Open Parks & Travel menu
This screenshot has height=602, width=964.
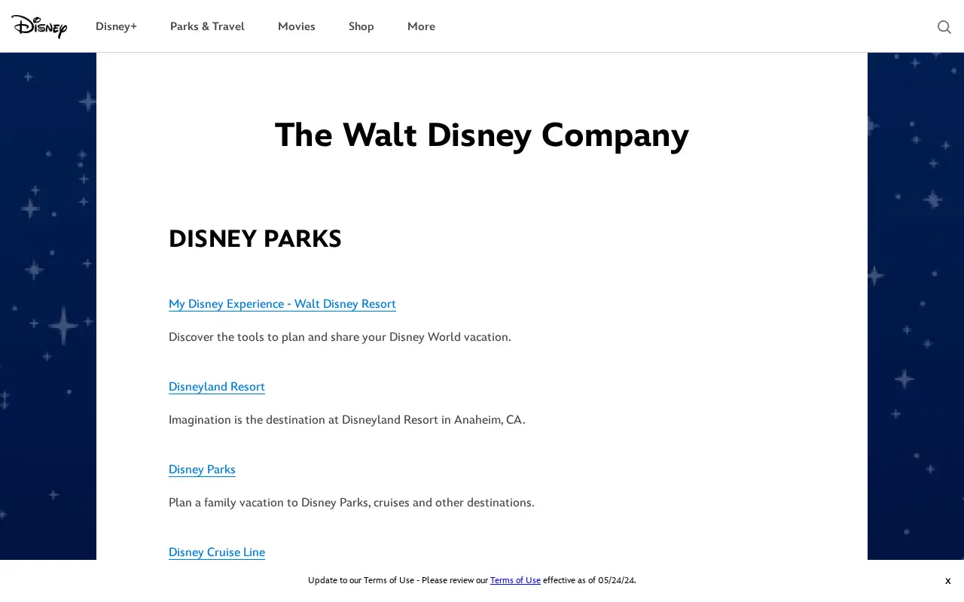(x=207, y=26)
